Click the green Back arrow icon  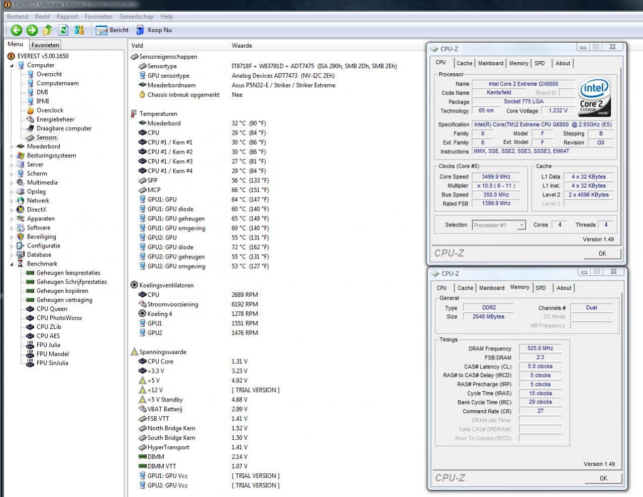pyautogui.click(x=16, y=30)
